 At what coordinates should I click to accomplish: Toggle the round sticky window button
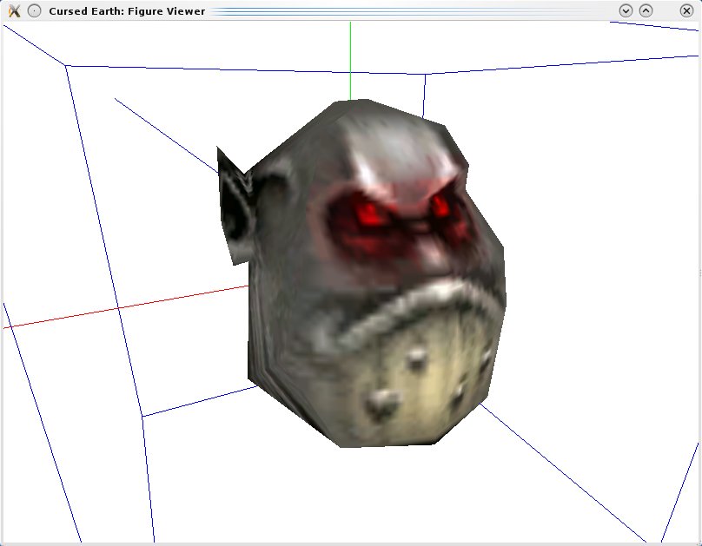(34, 11)
